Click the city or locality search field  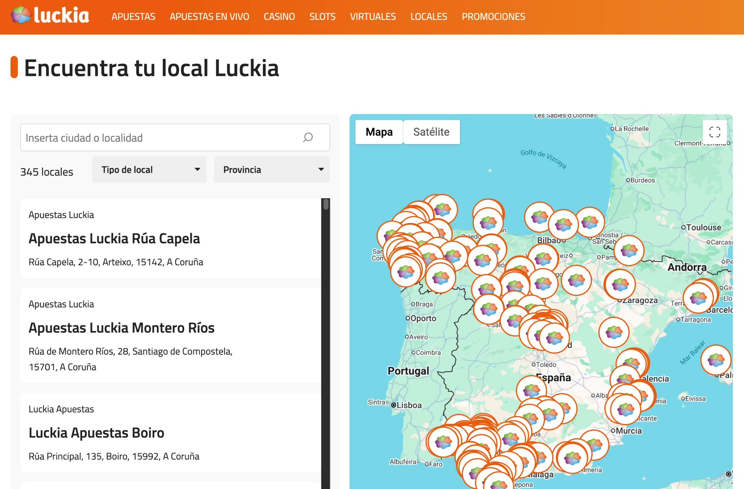pos(175,138)
